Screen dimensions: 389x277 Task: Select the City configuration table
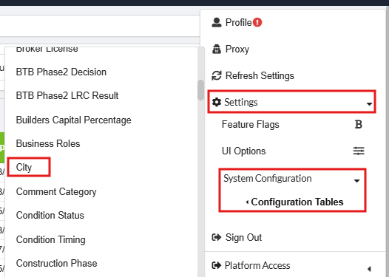[24, 167]
